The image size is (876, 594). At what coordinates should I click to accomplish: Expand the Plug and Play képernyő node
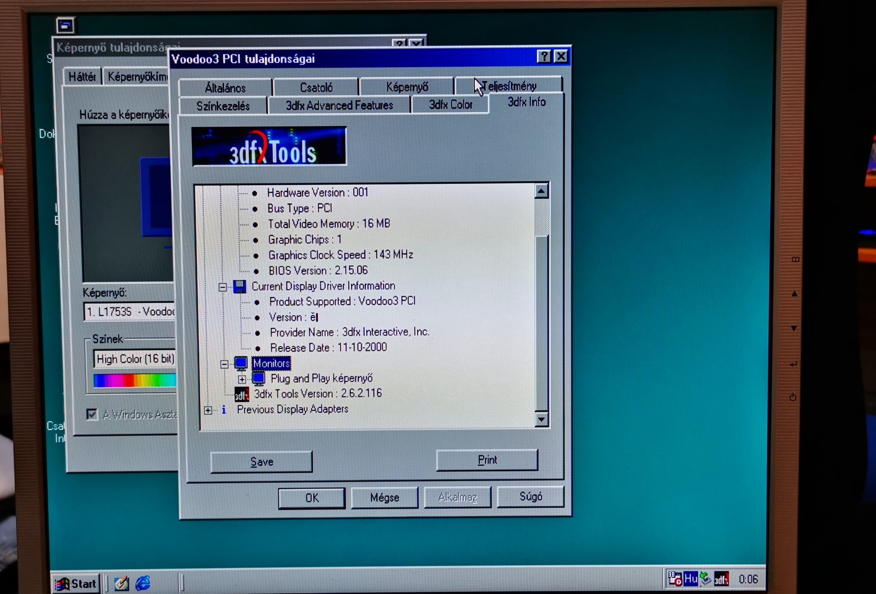click(x=242, y=379)
